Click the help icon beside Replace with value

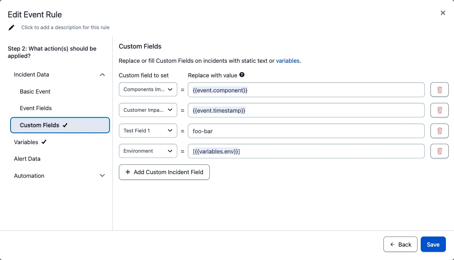pos(242,75)
